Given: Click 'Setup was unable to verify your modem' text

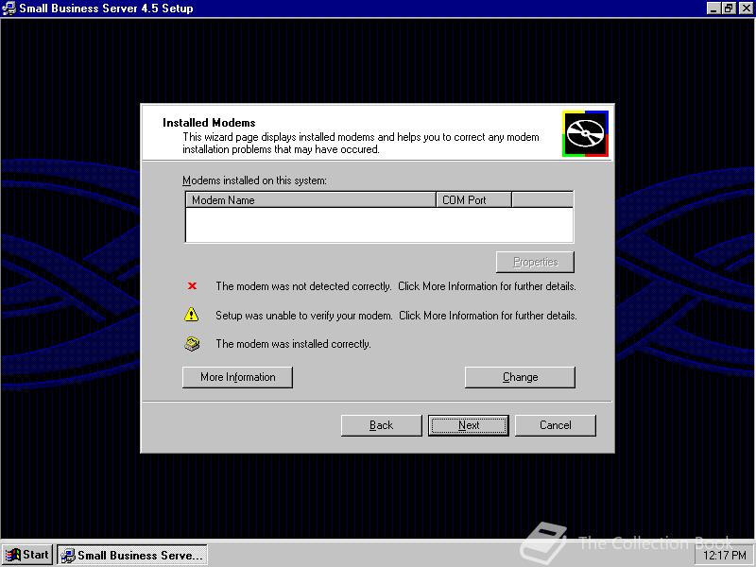Looking at the screenshot, I should (x=303, y=316).
